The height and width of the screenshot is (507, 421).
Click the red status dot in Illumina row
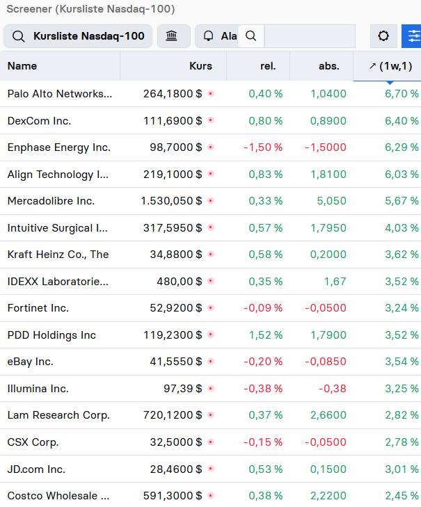pyautogui.click(x=211, y=388)
